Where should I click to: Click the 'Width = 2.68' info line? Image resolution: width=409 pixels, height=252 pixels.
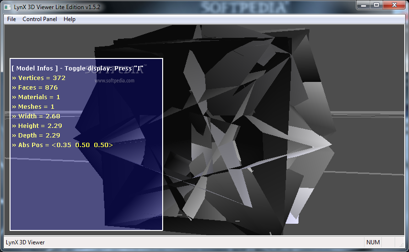coord(36,116)
